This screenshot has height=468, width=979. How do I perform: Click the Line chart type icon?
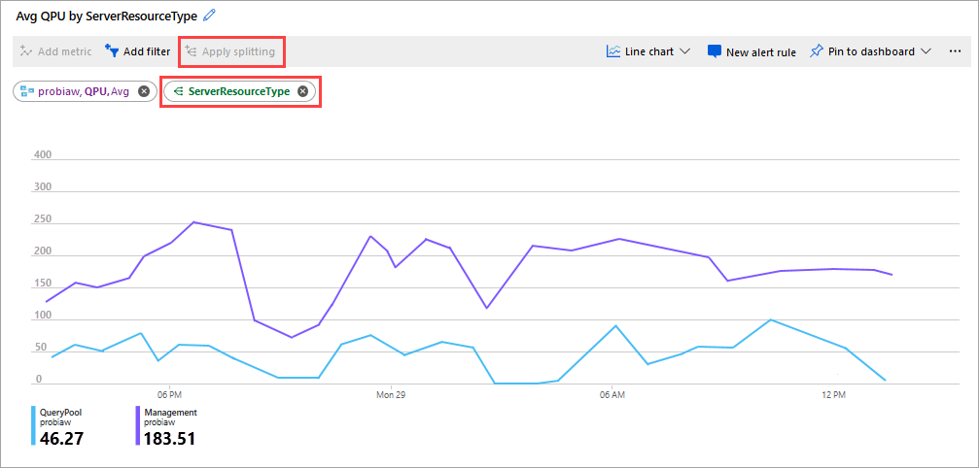point(613,51)
